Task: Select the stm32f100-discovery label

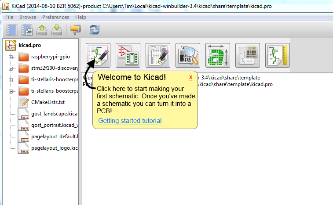Action: tap(55, 68)
